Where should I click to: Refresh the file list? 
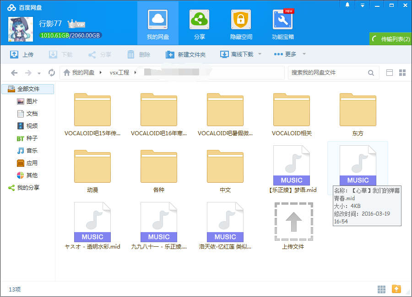(52, 73)
